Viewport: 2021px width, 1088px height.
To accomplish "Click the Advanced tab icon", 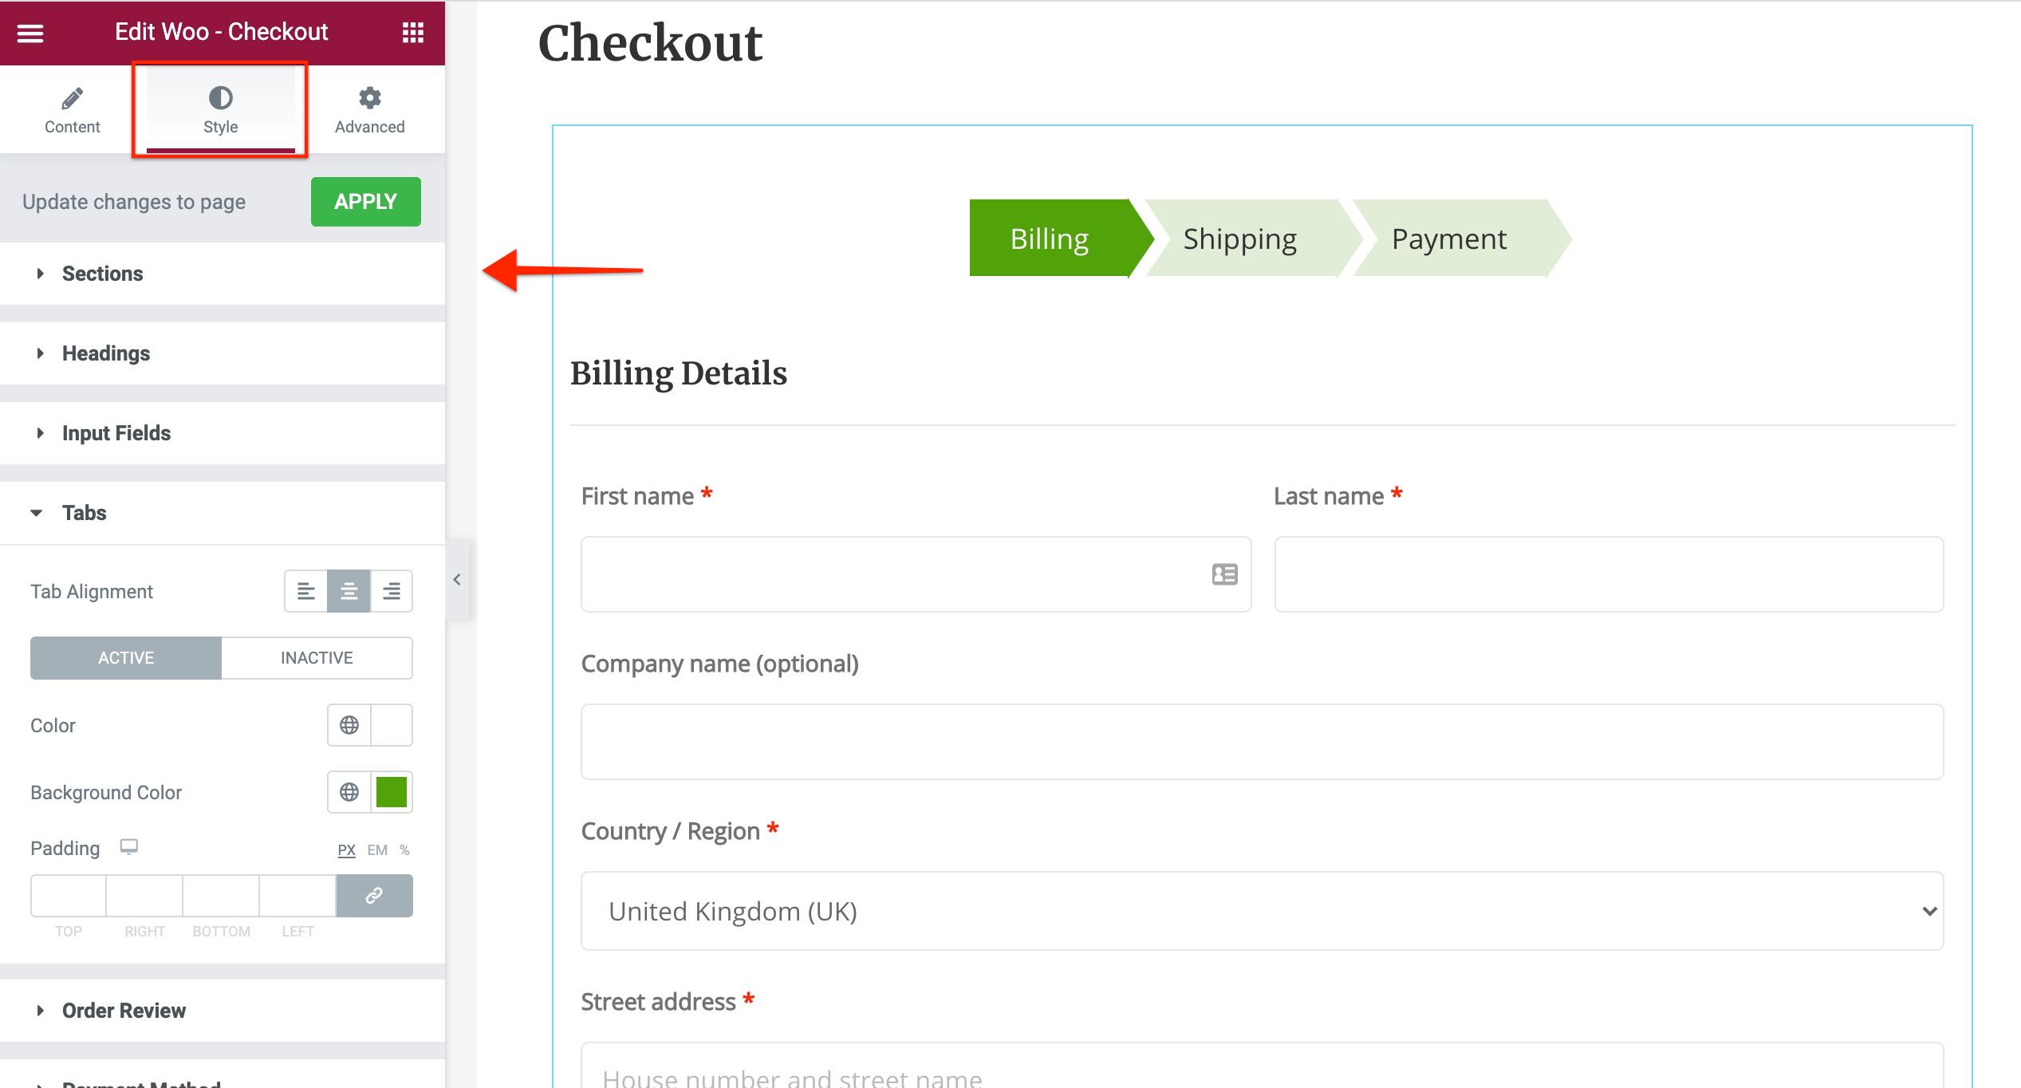I will click(x=369, y=98).
